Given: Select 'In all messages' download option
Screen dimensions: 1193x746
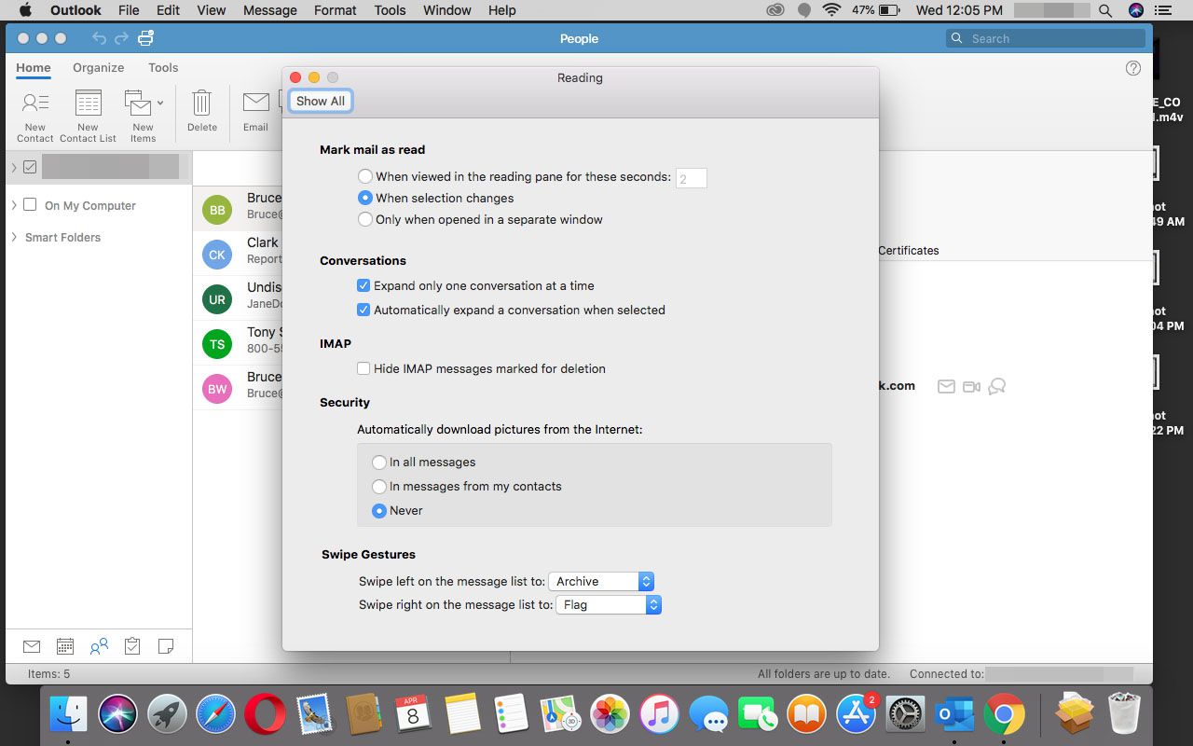Looking at the screenshot, I should [x=378, y=462].
